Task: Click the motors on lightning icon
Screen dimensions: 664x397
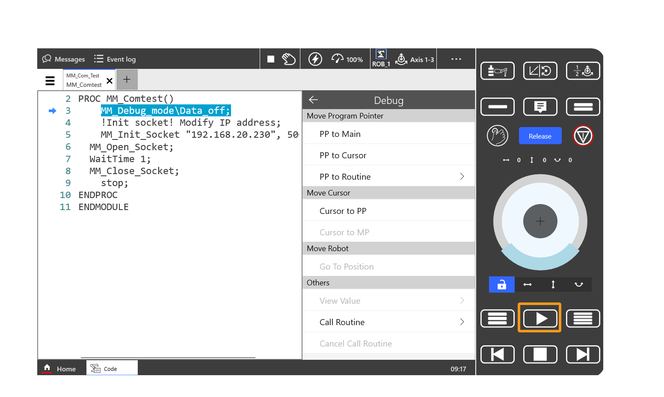Action: [315, 59]
